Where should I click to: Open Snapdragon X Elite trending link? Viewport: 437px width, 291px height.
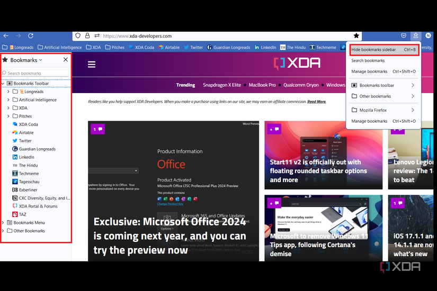[x=222, y=85]
